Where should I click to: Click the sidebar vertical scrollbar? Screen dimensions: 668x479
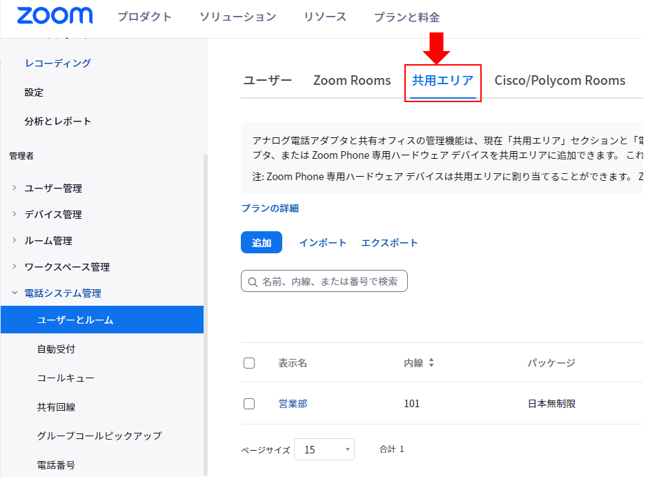pyautogui.click(x=206, y=315)
